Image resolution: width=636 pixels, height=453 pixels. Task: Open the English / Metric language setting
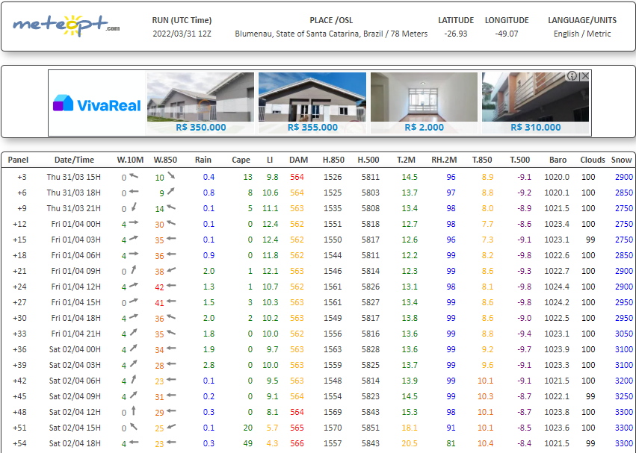click(582, 34)
